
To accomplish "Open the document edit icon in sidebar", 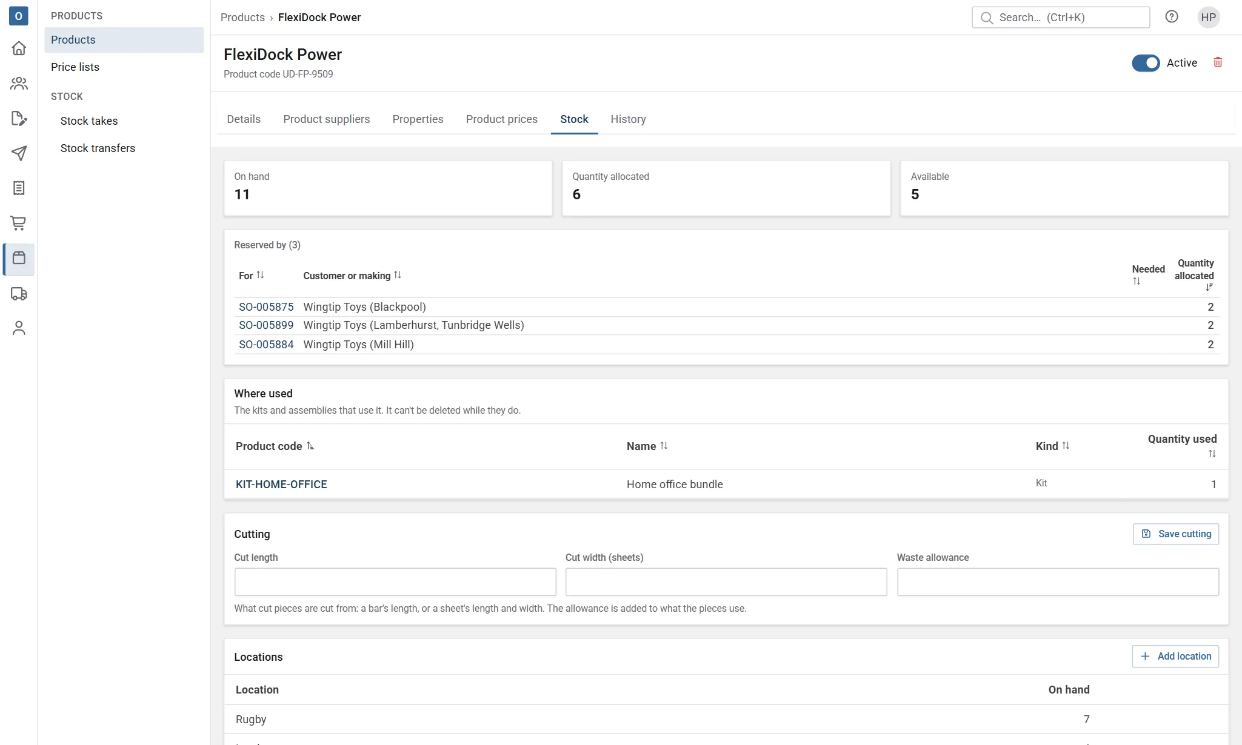I will click(19, 119).
